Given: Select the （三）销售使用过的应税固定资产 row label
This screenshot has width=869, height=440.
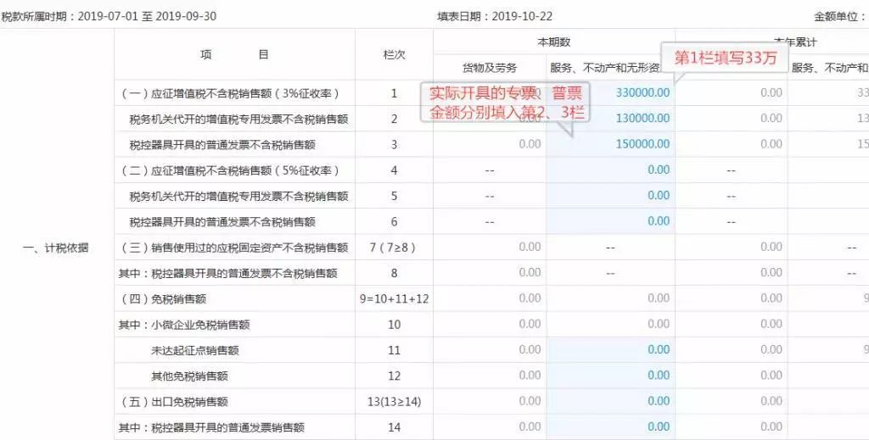Looking at the screenshot, I should click(x=234, y=248).
